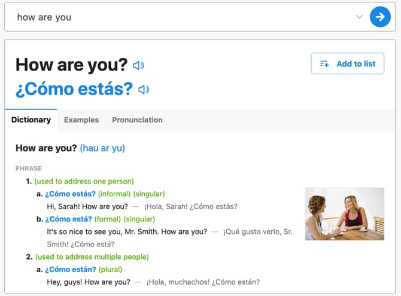Click the list-plus icon in Add to list
The height and width of the screenshot is (296, 401).
pyautogui.click(x=324, y=63)
